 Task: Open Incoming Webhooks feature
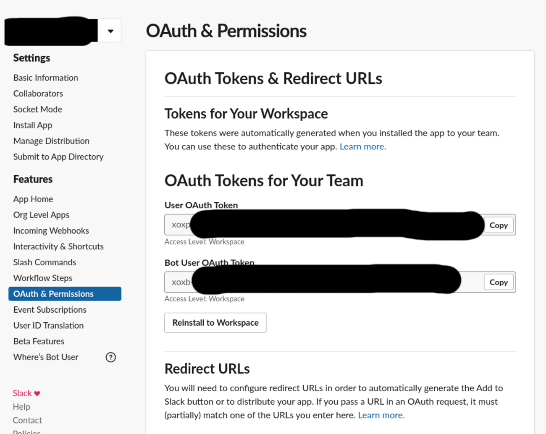[x=51, y=231]
